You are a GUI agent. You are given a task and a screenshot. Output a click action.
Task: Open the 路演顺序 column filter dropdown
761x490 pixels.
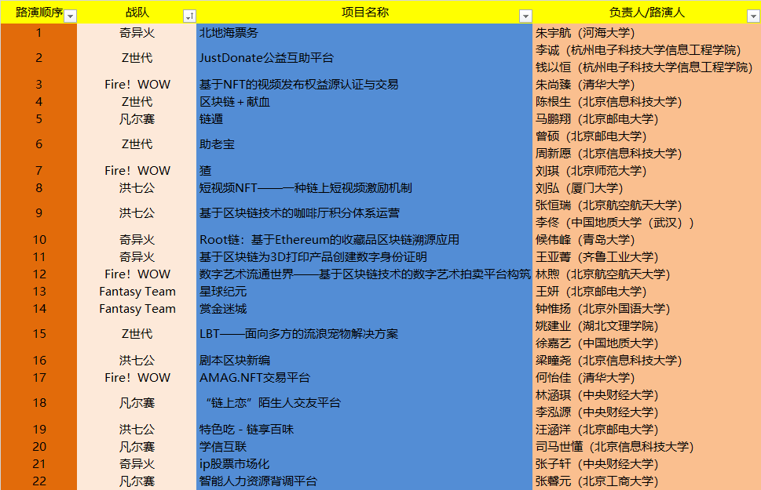coord(70,15)
